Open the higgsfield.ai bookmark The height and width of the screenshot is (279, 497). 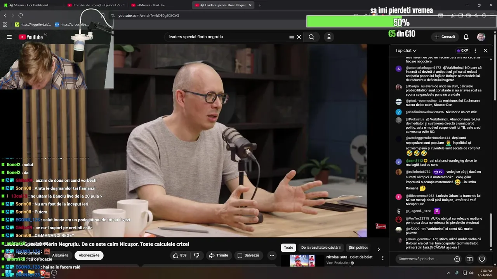click(x=33, y=24)
